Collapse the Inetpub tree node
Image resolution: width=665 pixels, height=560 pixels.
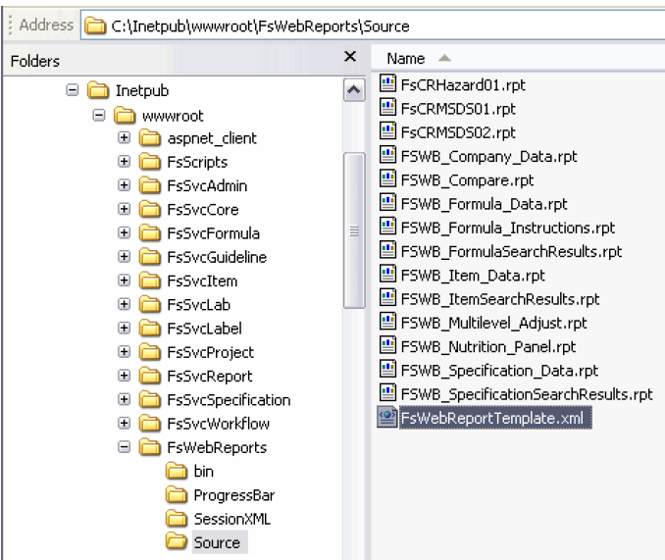[x=73, y=90]
